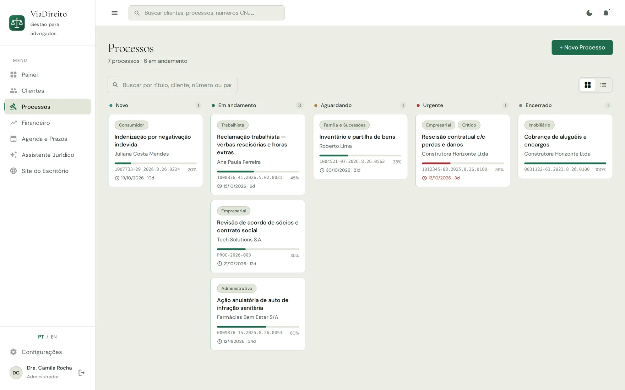Select the kanban grid view

point(588,85)
